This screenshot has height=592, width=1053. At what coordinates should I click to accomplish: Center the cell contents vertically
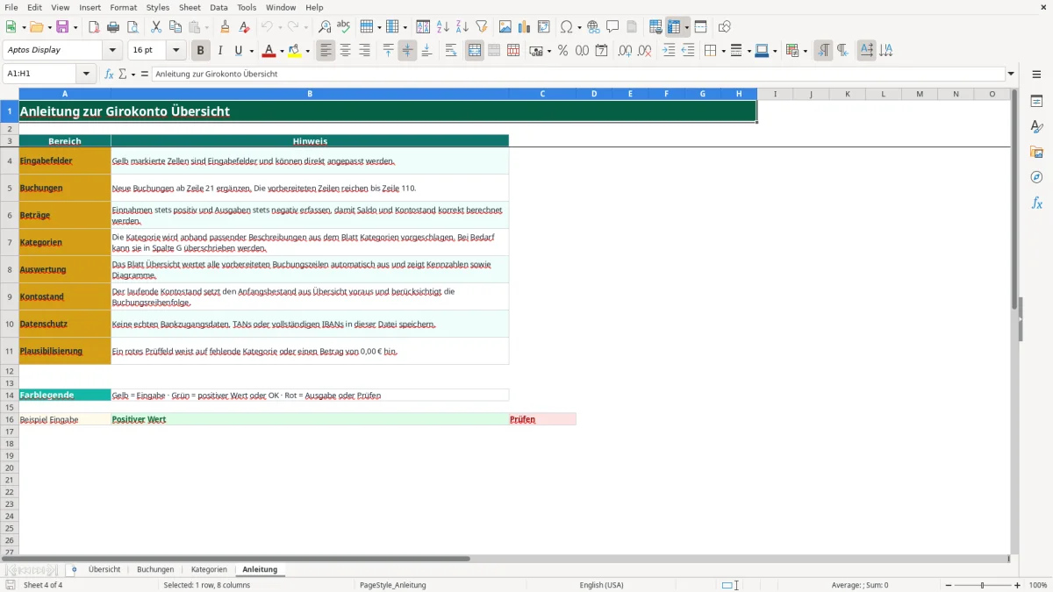[407, 51]
